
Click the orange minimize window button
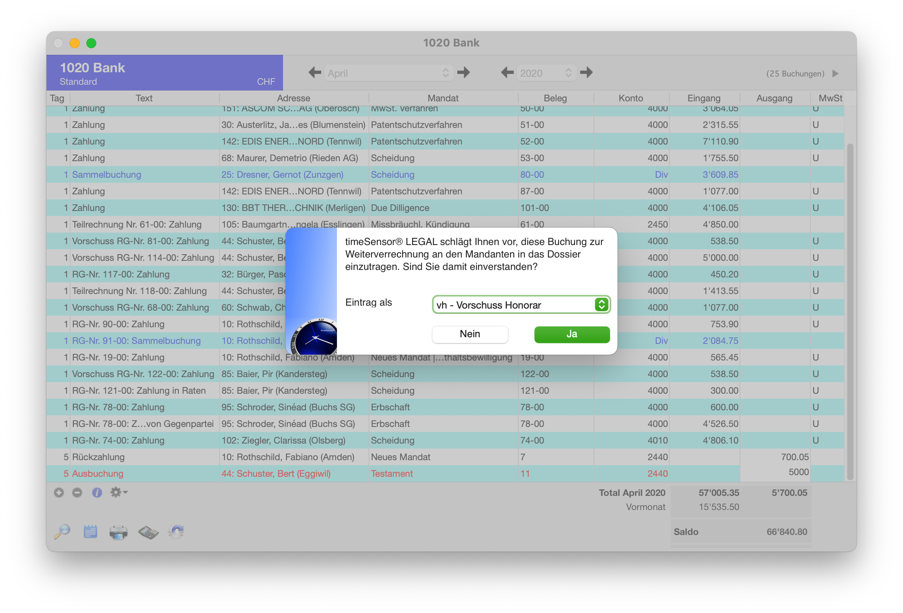75,43
